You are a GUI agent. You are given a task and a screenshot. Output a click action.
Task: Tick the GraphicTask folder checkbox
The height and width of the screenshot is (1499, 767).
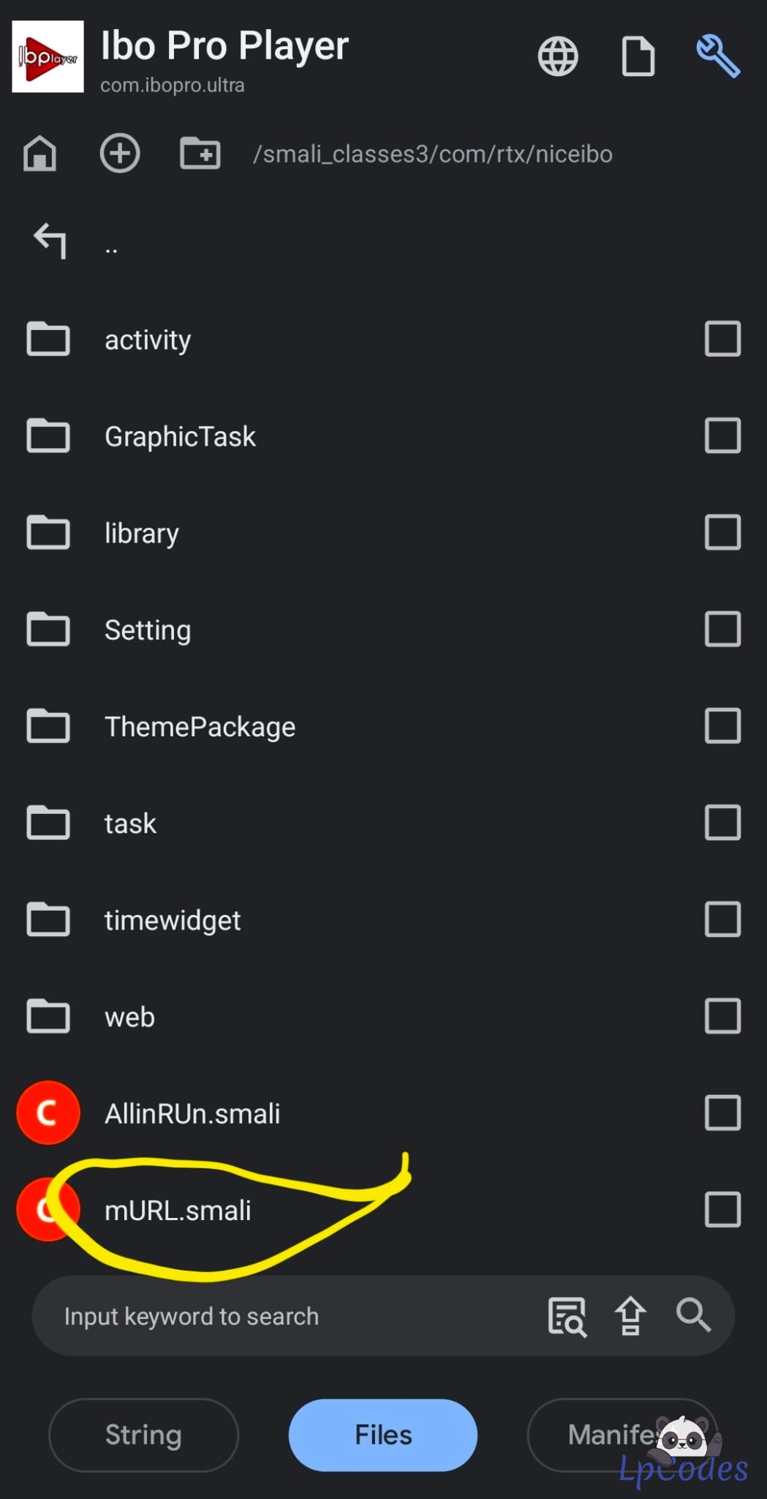[722, 435]
